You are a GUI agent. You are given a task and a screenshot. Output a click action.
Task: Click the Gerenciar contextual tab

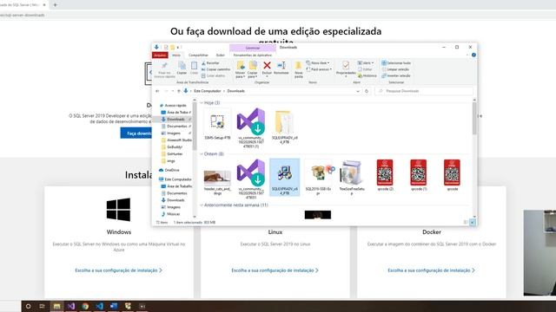coord(253,48)
